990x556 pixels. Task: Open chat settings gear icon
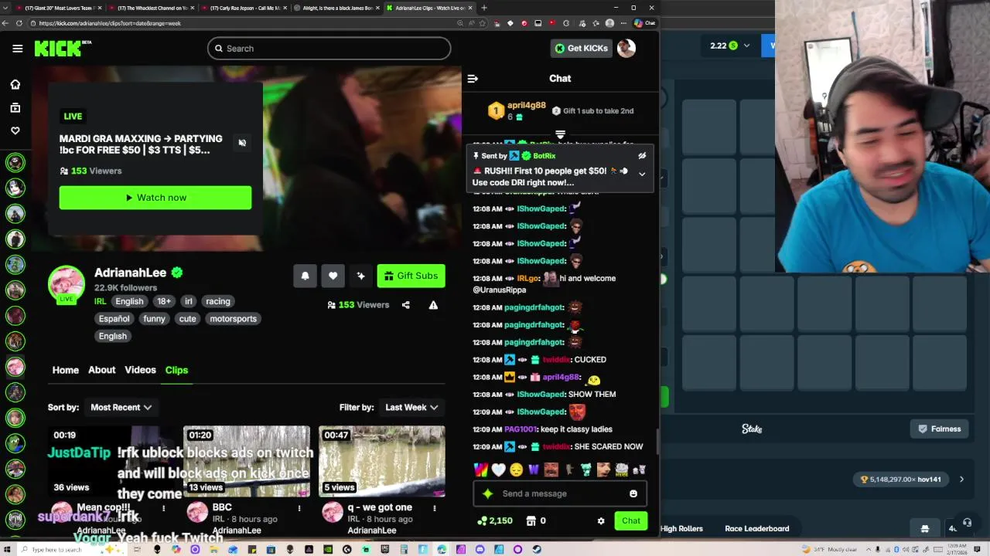(601, 521)
